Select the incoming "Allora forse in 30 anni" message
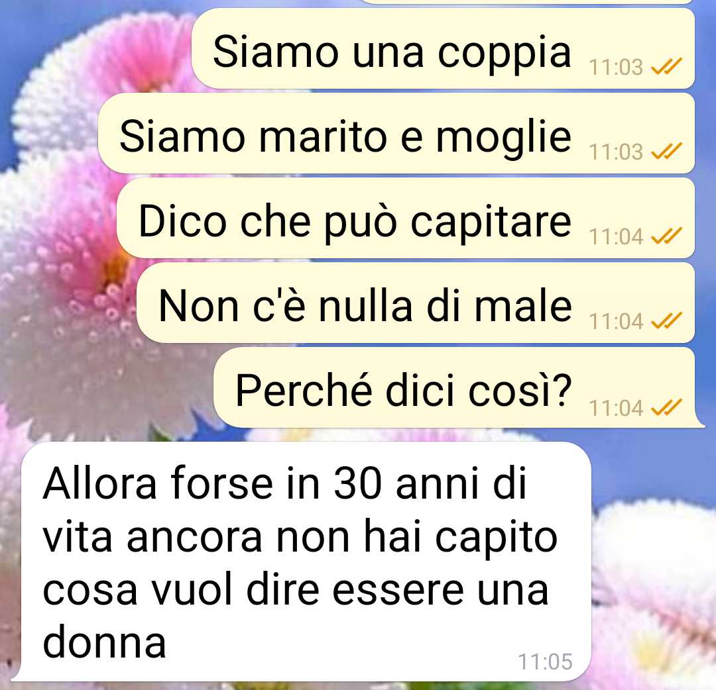The width and height of the screenshot is (716, 690). pos(304,562)
